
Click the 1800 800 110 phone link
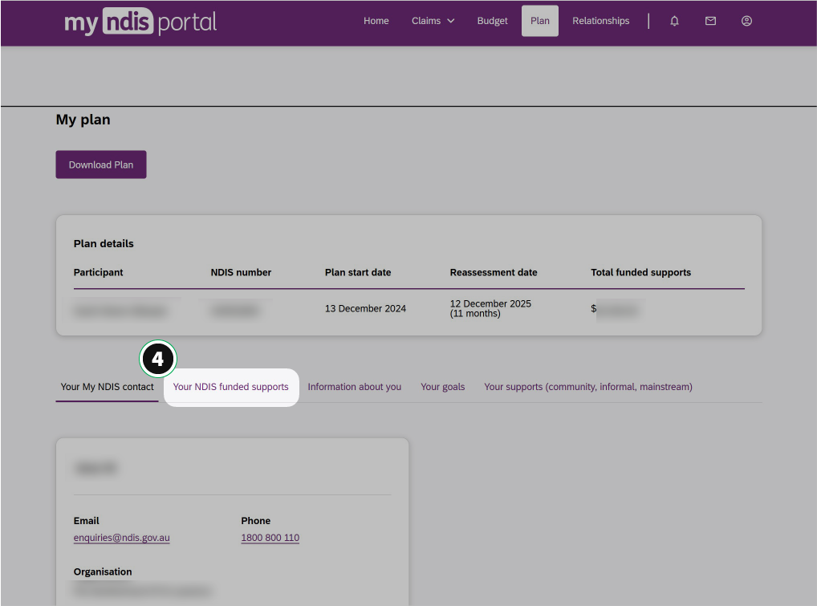coord(270,538)
